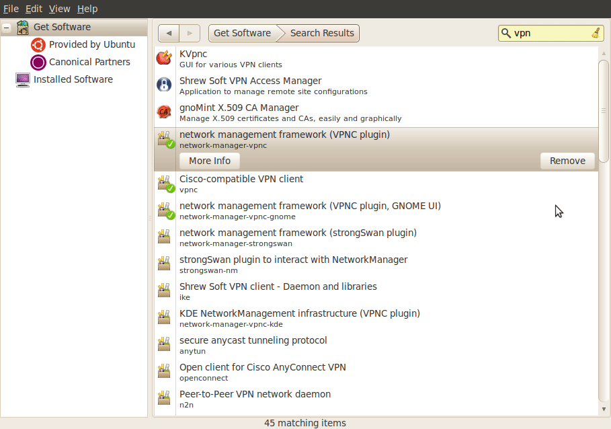The width and height of the screenshot is (611, 429).
Task: Click the Shrew Soft VPN Access Manager icon
Action: point(164,85)
